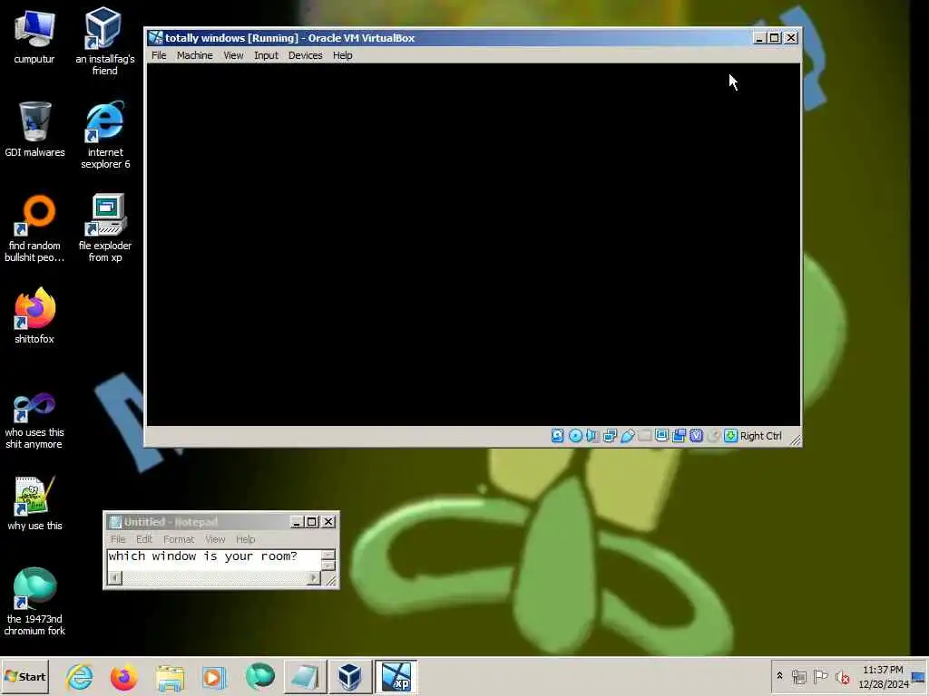
Task: Open Notepad's View menu
Action: (x=215, y=539)
